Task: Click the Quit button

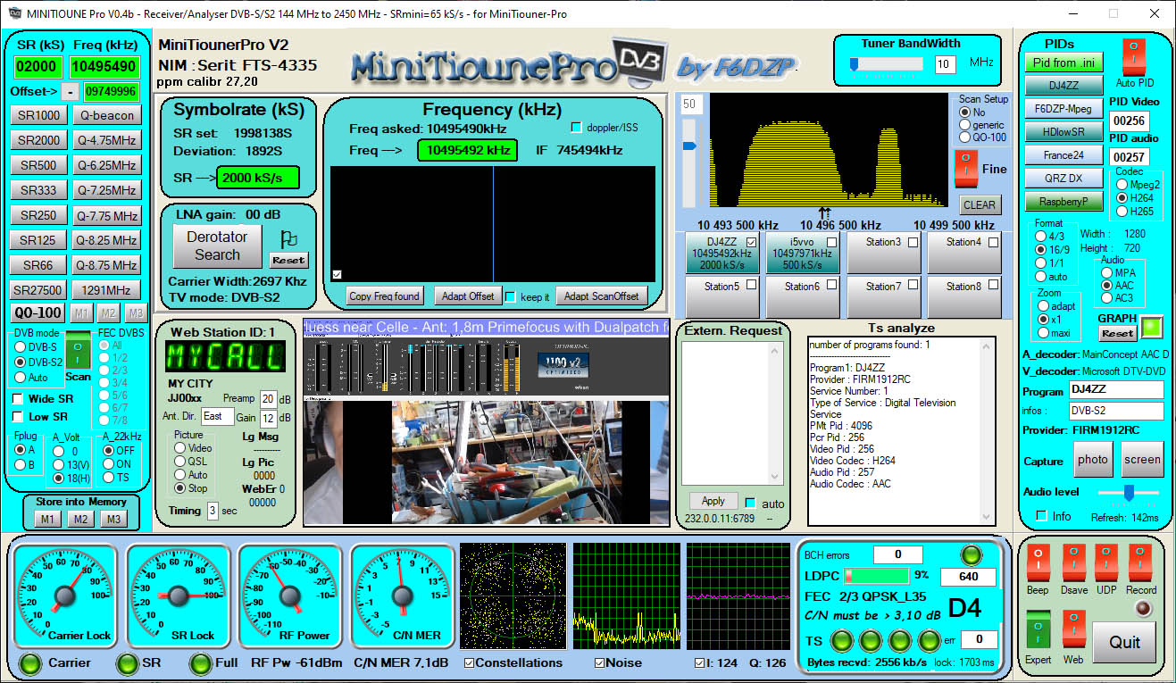Action: point(1124,642)
